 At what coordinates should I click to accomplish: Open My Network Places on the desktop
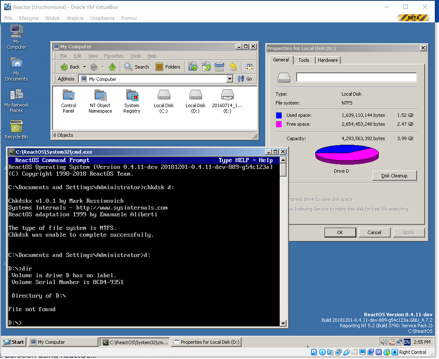[16, 101]
